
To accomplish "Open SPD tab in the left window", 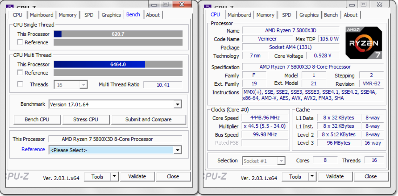I will [x=89, y=15].
